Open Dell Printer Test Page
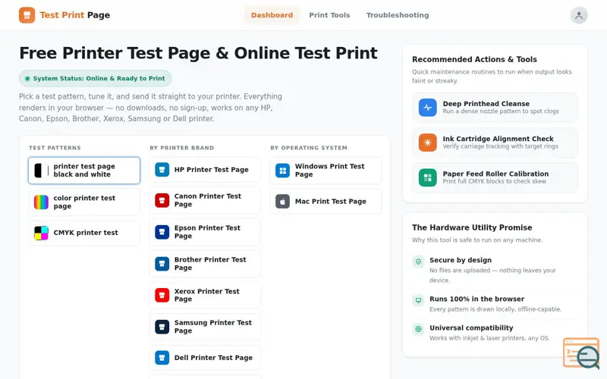 (x=205, y=358)
